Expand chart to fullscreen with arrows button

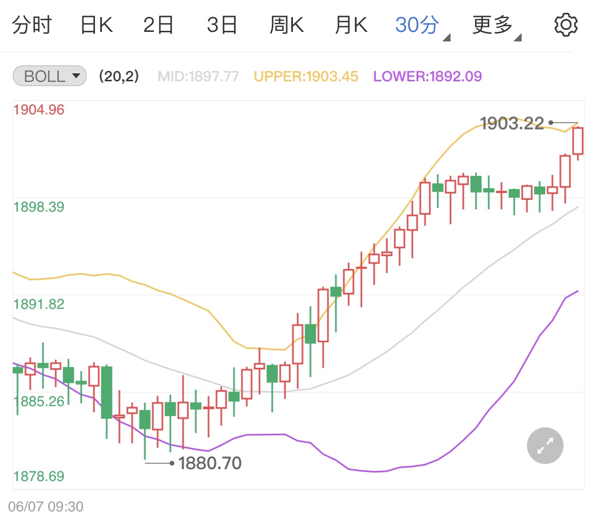(x=545, y=445)
